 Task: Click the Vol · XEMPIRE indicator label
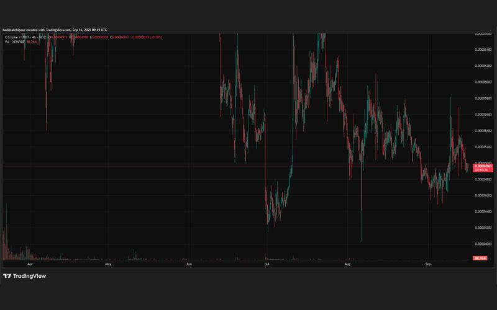[14, 42]
